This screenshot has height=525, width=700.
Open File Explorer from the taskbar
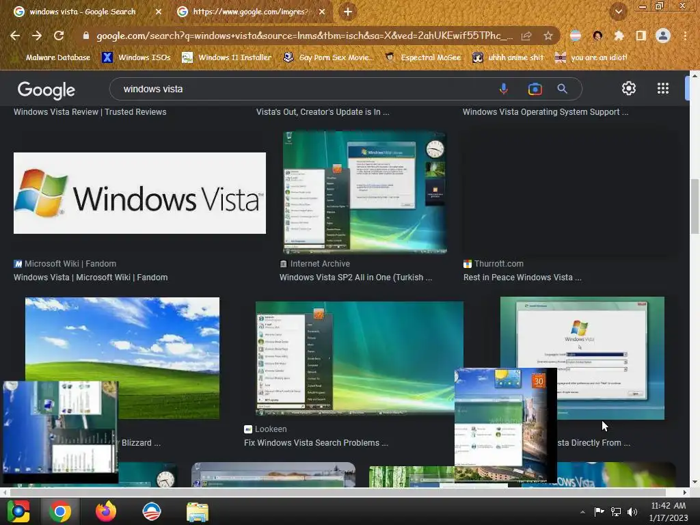click(x=197, y=512)
